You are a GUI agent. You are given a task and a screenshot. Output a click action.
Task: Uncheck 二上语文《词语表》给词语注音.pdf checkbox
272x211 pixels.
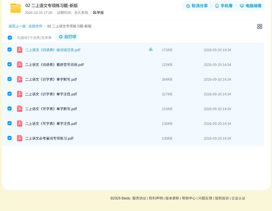pos(10,49)
